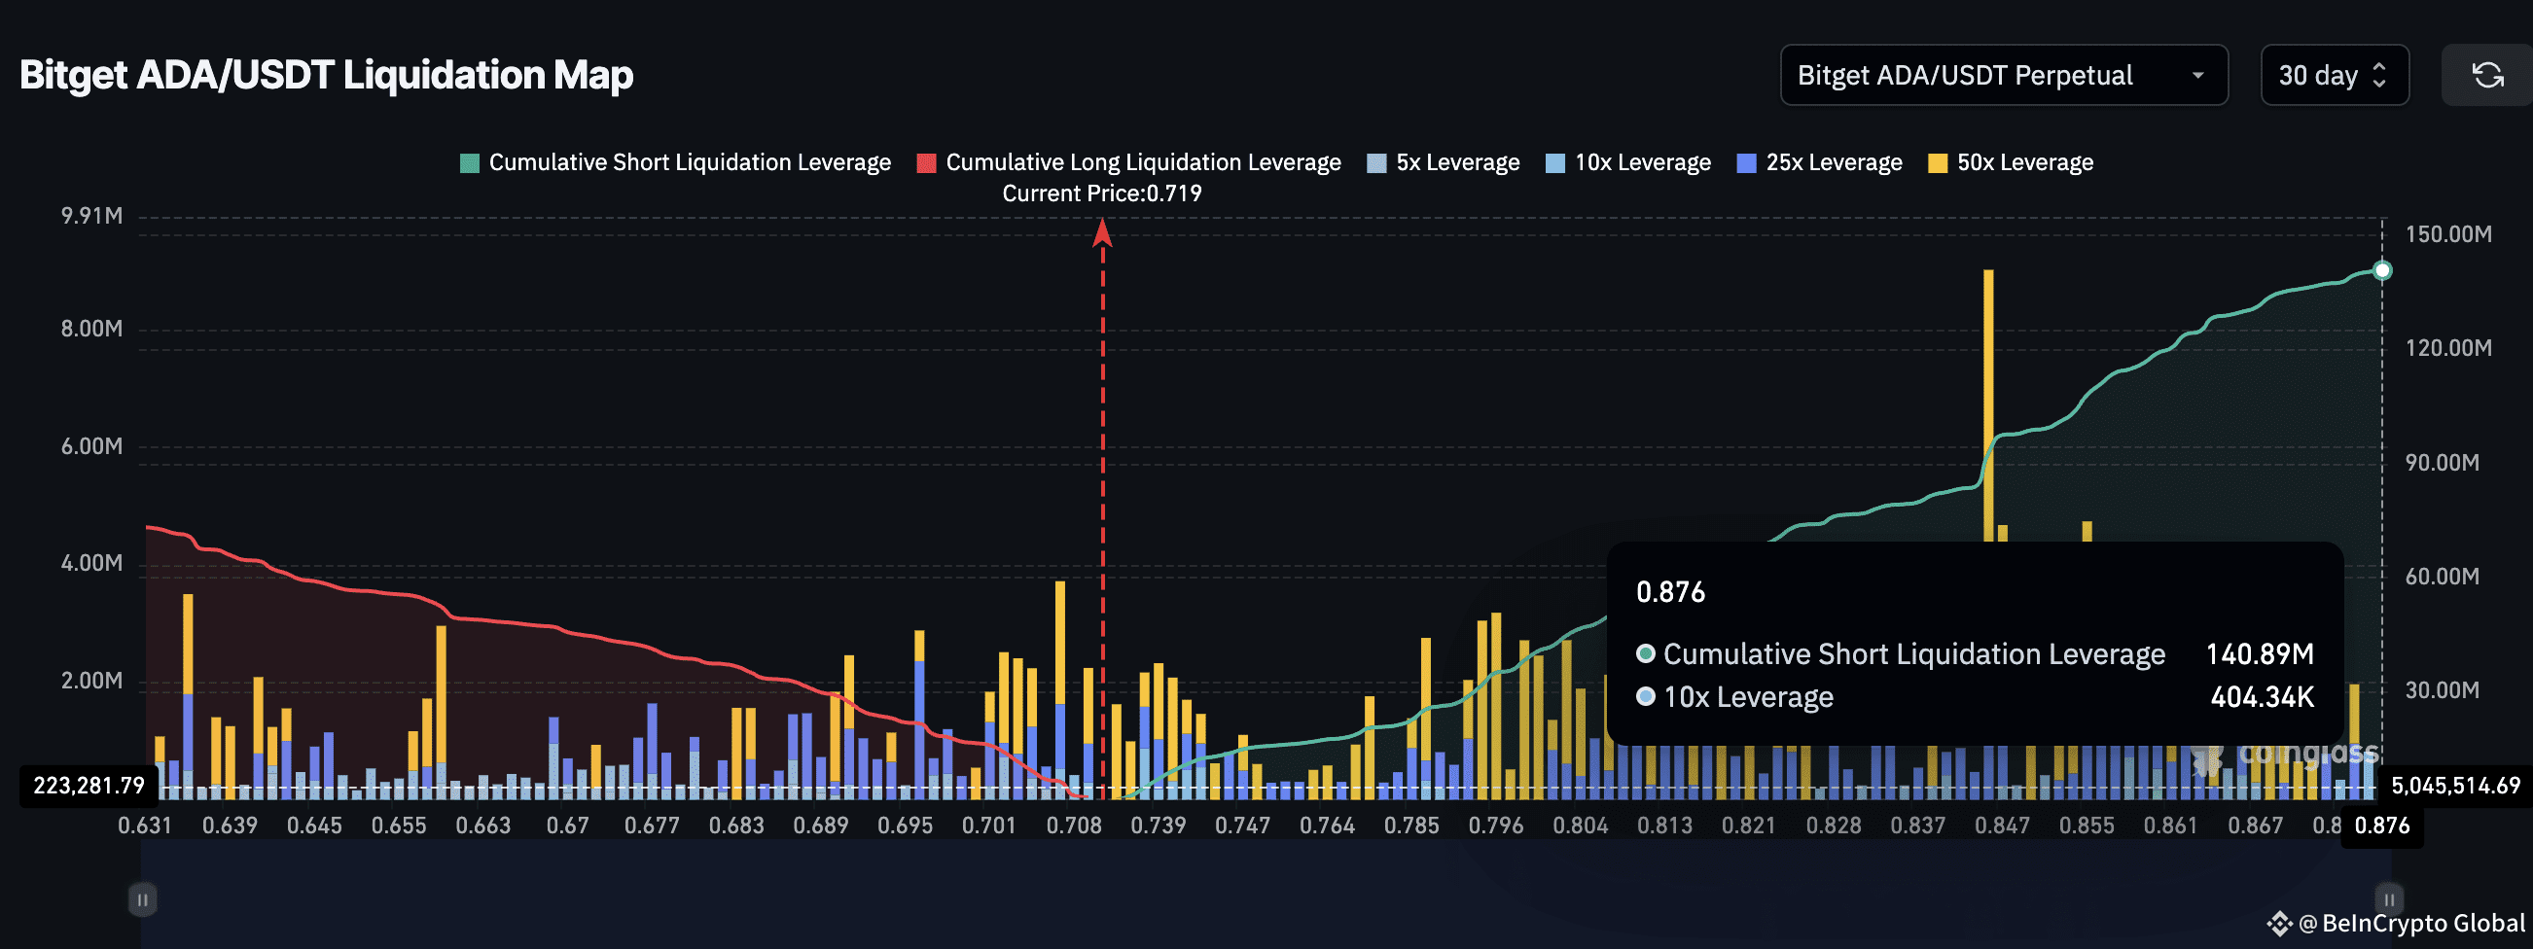Toggle the 5x Leverage legend series
Viewport: 2533px width, 949px height.
click(x=1444, y=162)
